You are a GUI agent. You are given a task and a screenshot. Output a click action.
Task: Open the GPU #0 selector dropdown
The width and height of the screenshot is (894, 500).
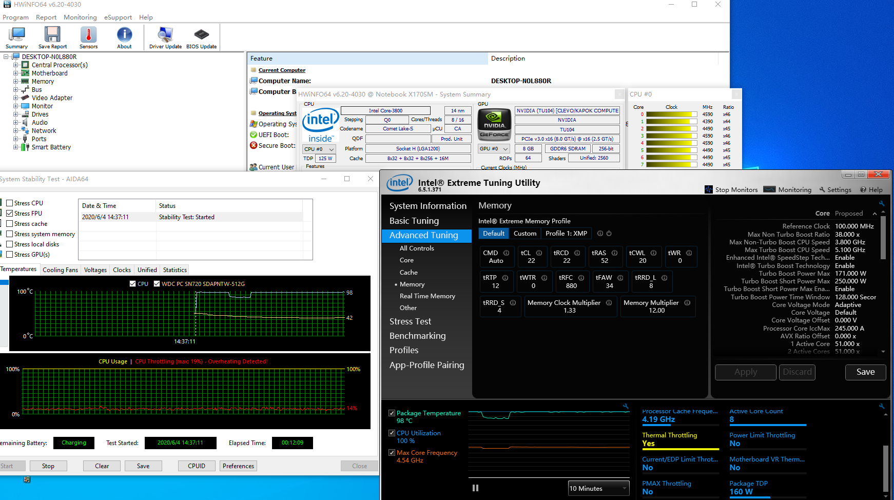(x=493, y=149)
